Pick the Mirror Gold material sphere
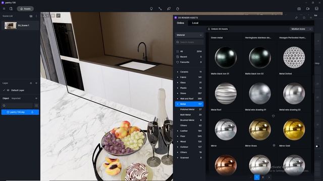This screenshot has width=323, height=181. click(x=294, y=130)
